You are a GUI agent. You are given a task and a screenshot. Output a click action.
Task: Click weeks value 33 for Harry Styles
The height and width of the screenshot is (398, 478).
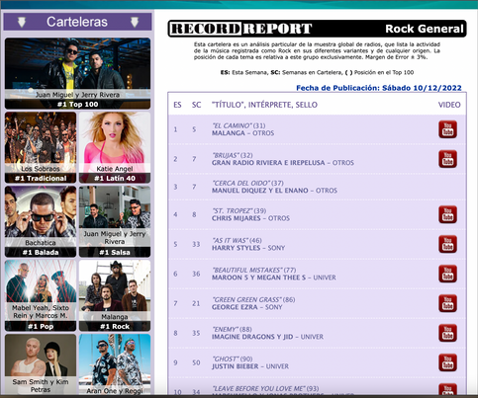(x=196, y=244)
